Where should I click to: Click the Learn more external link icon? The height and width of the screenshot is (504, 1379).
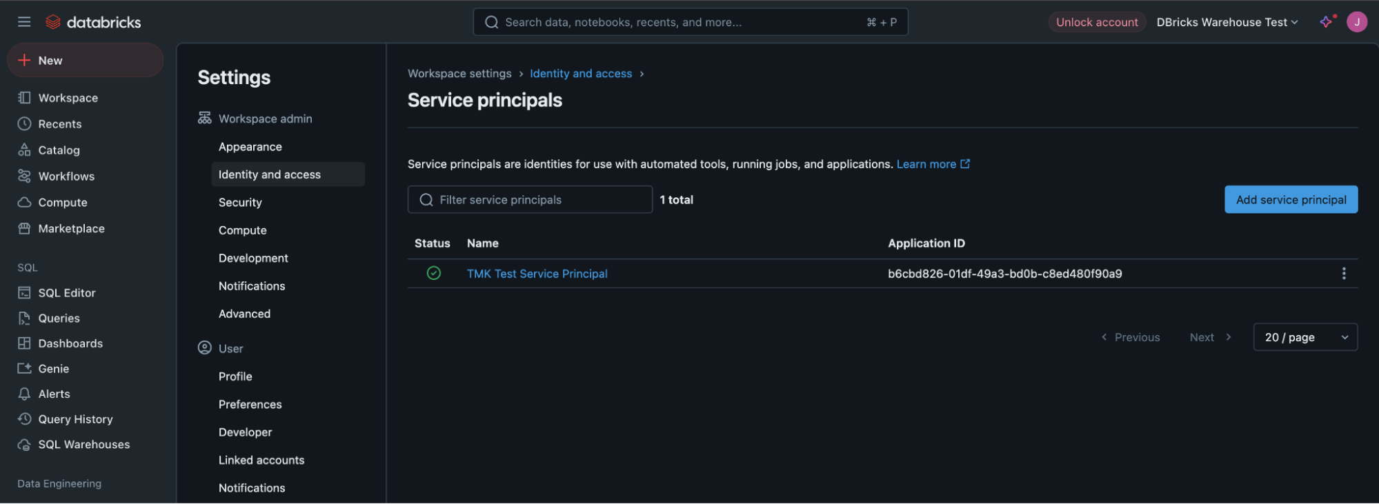pos(965,164)
